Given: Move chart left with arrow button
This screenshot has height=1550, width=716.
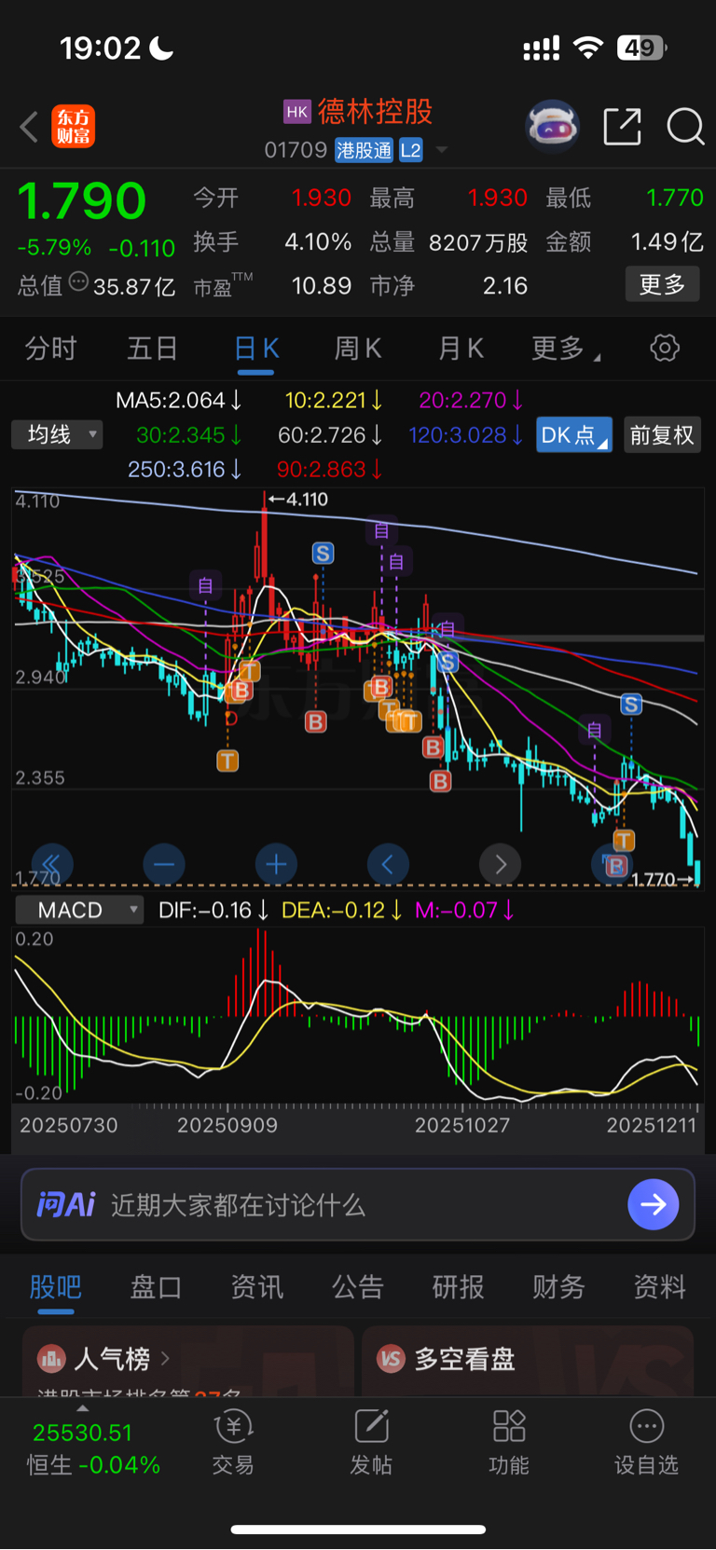Looking at the screenshot, I should pos(388,865).
